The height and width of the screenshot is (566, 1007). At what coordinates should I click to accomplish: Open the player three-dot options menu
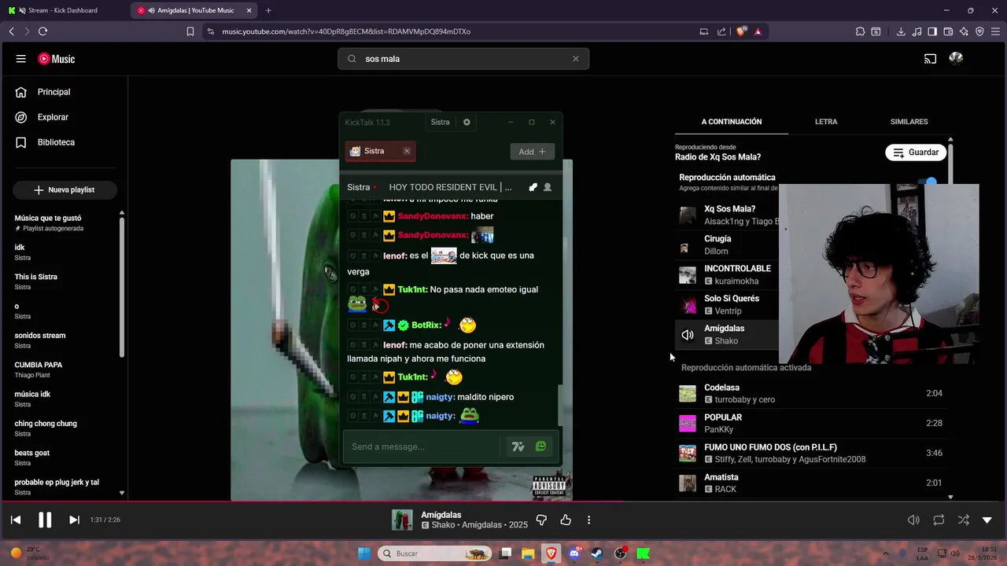588,520
